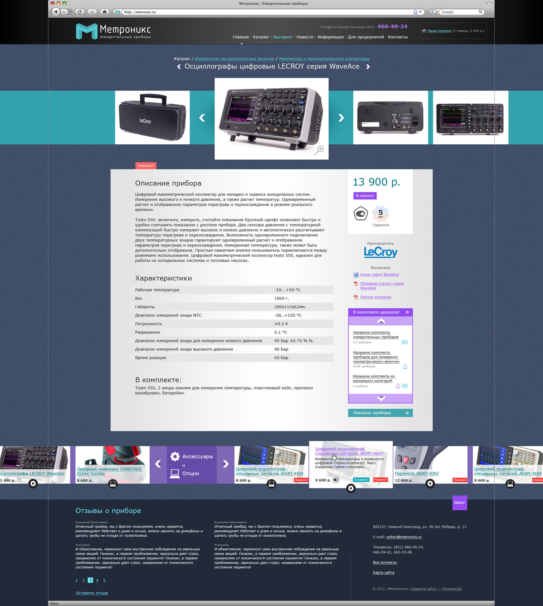Click gear icon under Пирометр АКИП-9302 card
The width and height of the screenshot is (543, 606).
(430, 484)
